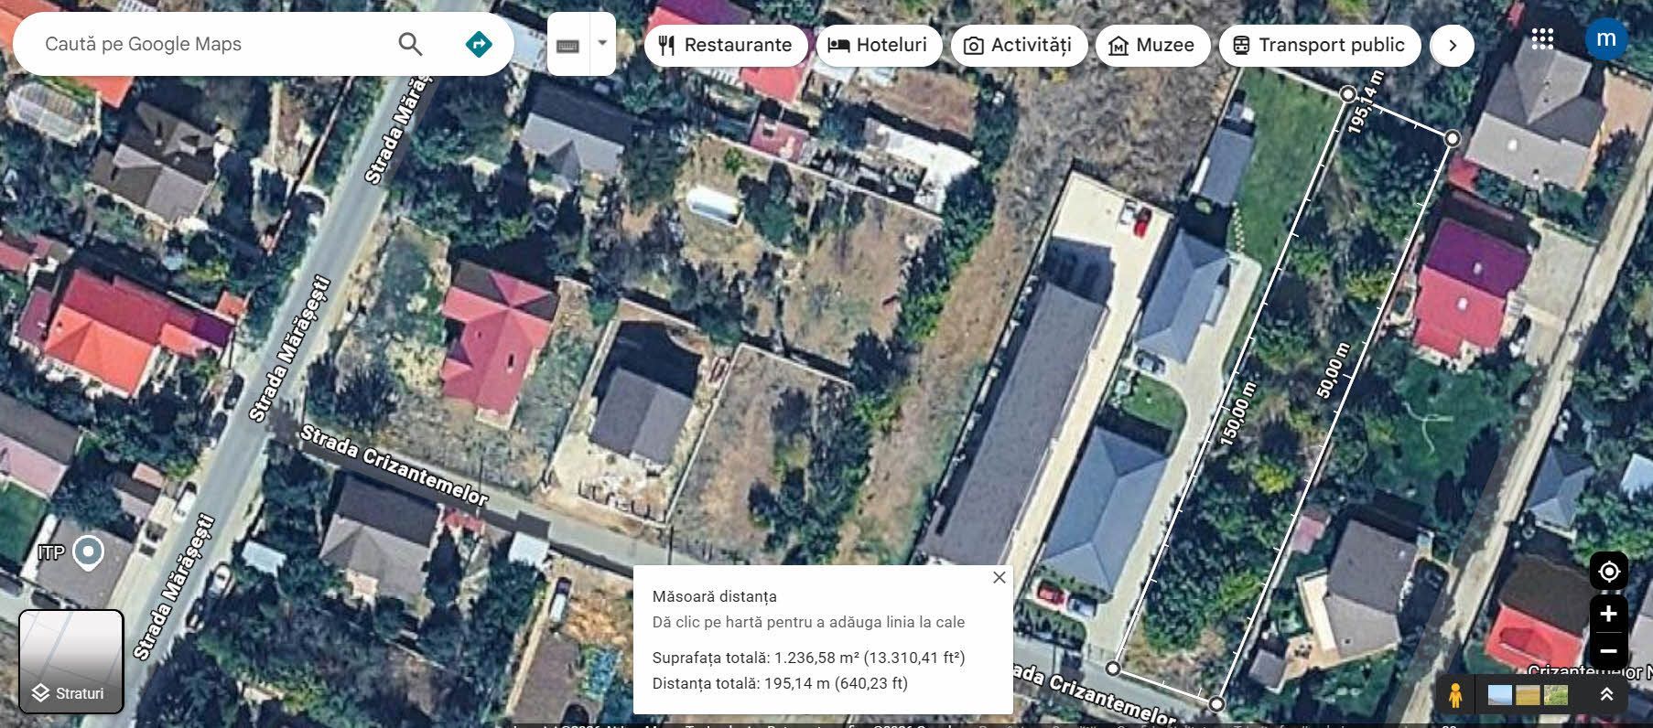Center map on my location
The height and width of the screenshot is (728, 1653).
(1608, 572)
